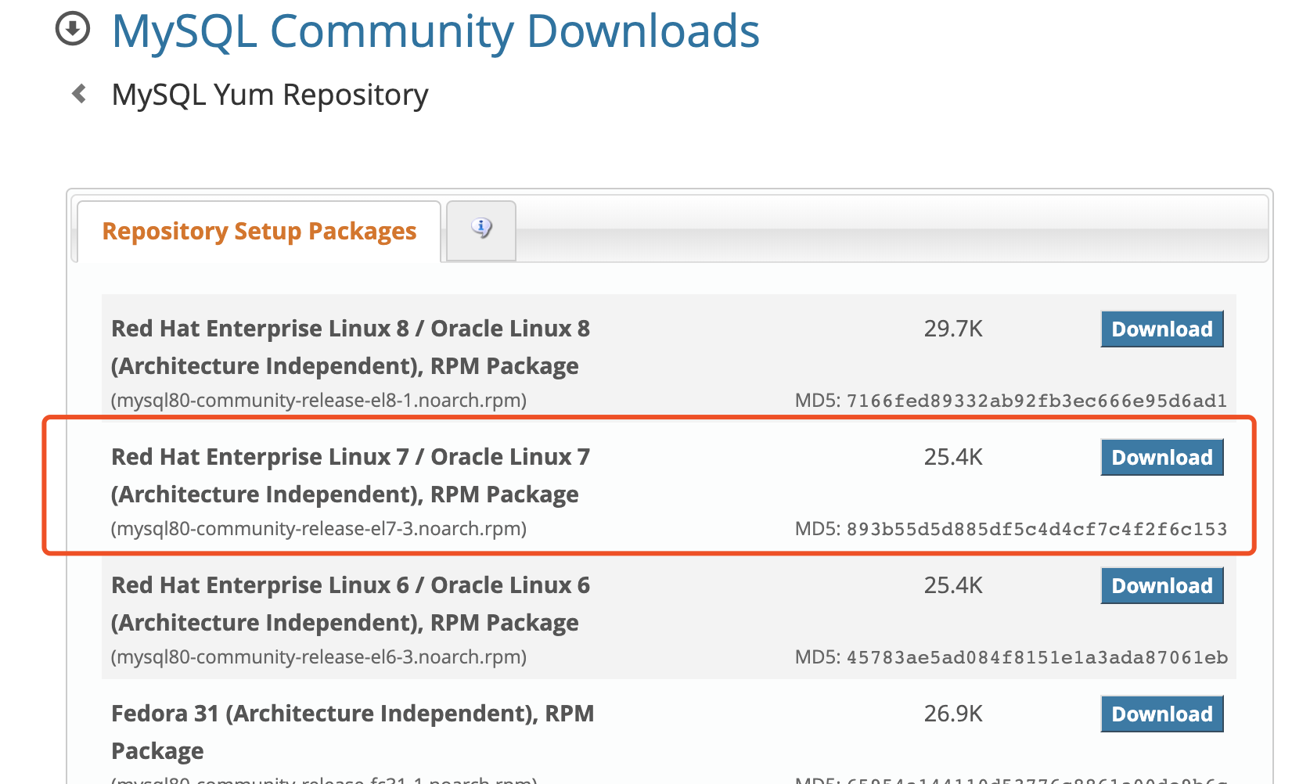This screenshot has width=1310, height=784.
Task: Select the mysql80-community-release-el7-3.noarch.rpm filename text
Action: coord(319,529)
